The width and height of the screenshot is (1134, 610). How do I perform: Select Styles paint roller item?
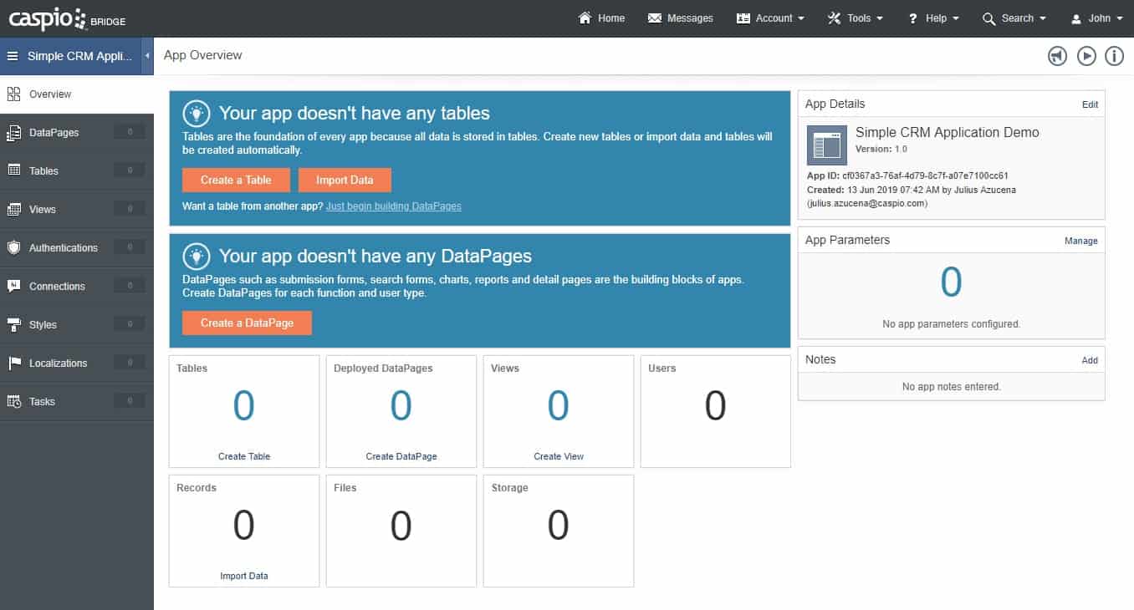coord(43,325)
